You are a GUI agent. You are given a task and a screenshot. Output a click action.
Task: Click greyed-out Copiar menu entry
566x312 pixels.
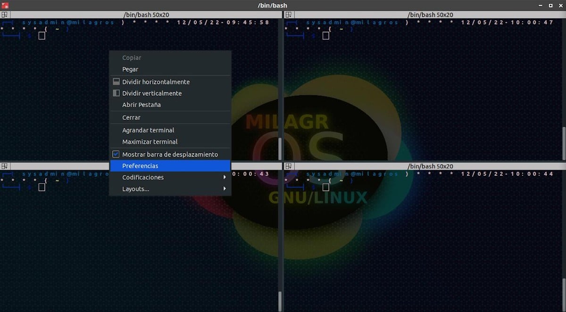click(x=170, y=57)
